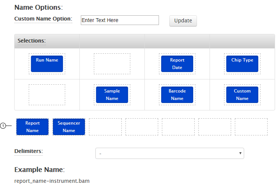Click the Delimiters label
The image size is (278, 191).
pyautogui.click(x=28, y=151)
